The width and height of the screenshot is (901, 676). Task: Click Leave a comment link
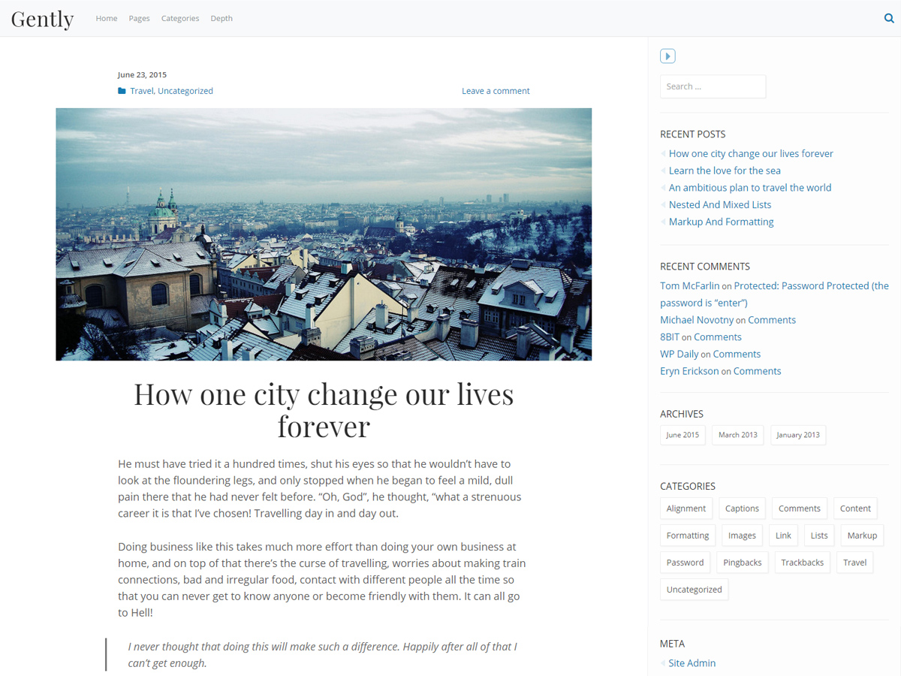[x=496, y=91]
